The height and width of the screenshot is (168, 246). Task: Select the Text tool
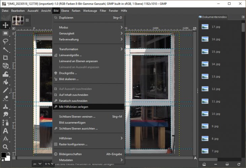pyautogui.click(x=5, y=131)
